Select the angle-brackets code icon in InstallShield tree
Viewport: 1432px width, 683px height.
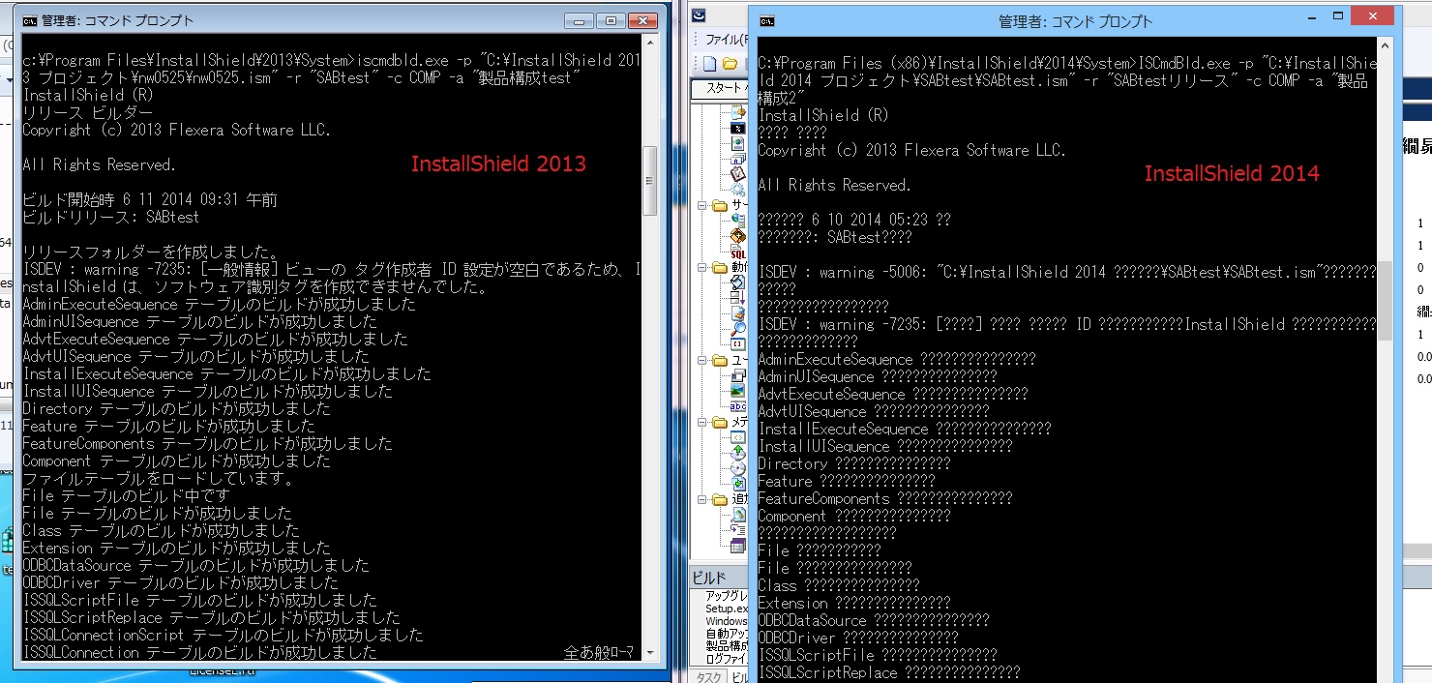tap(738, 437)
